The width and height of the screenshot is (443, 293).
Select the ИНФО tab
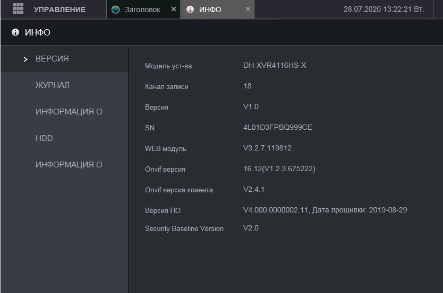pos(210,10)
